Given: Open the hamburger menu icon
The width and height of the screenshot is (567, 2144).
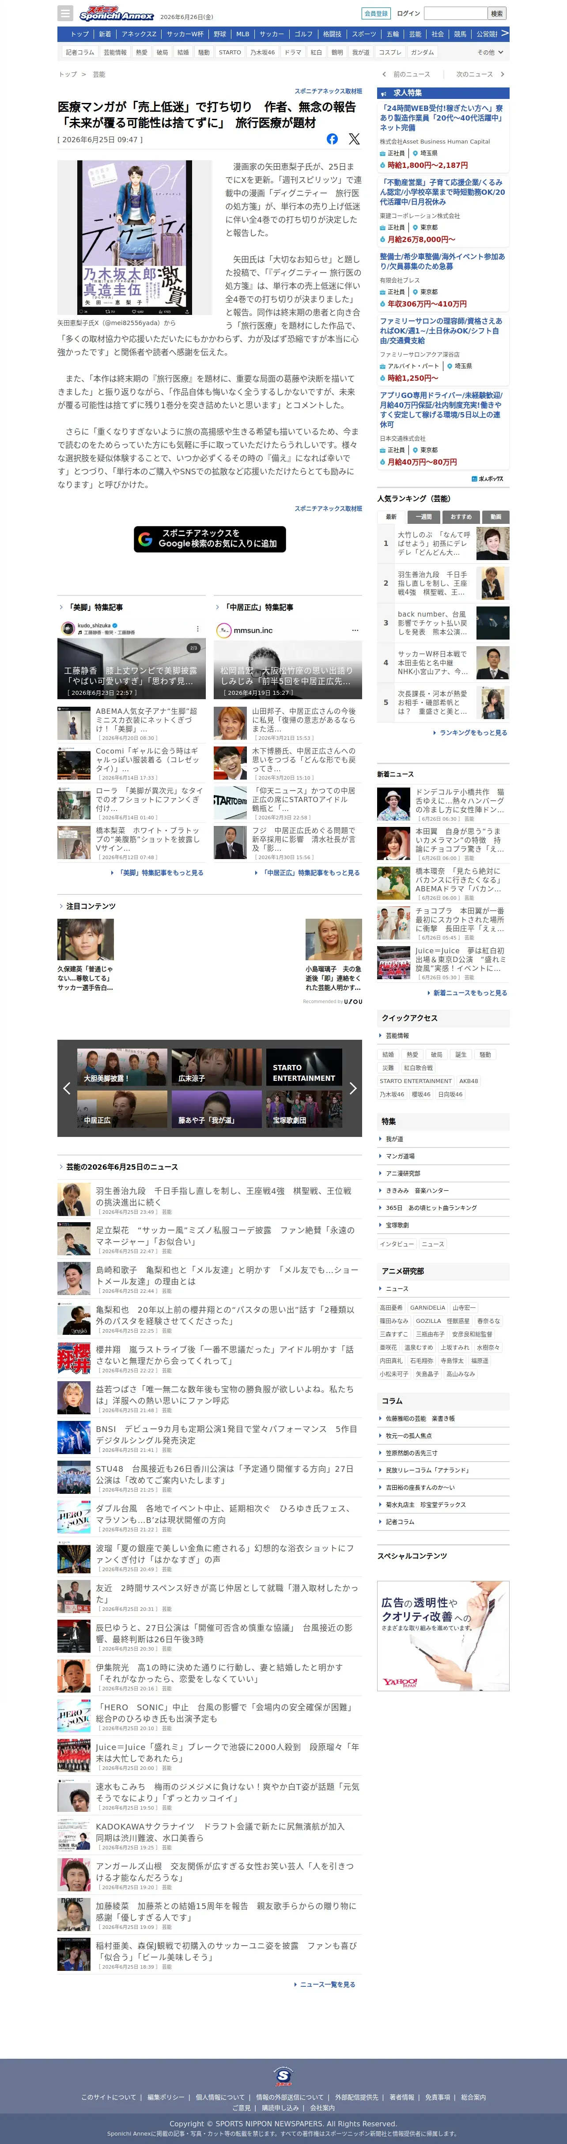Looking at the screenshot, I should (65, 13).
